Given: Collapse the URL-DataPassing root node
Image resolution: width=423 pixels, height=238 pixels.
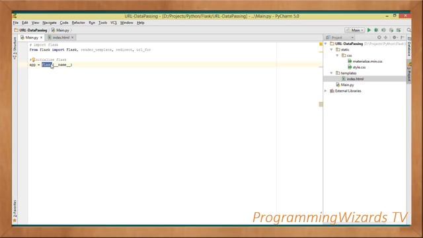Looking at the screenshot, I should click(326, 44).
